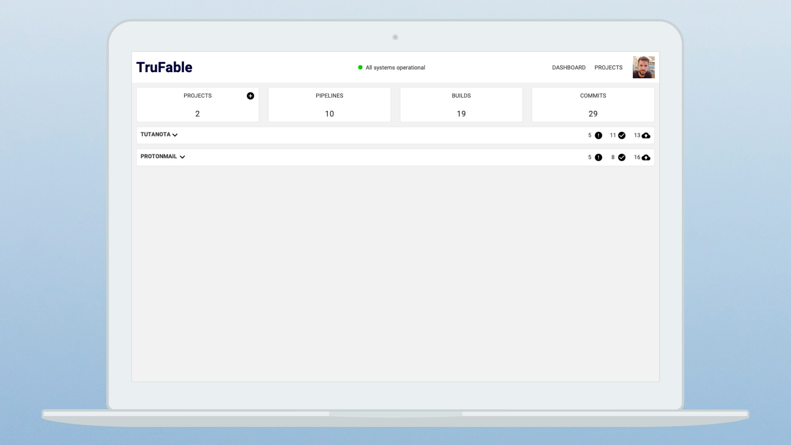Select the Pipelines summary card
The height and width of the screenshot is (445, 791).
[x=329, y=105]
